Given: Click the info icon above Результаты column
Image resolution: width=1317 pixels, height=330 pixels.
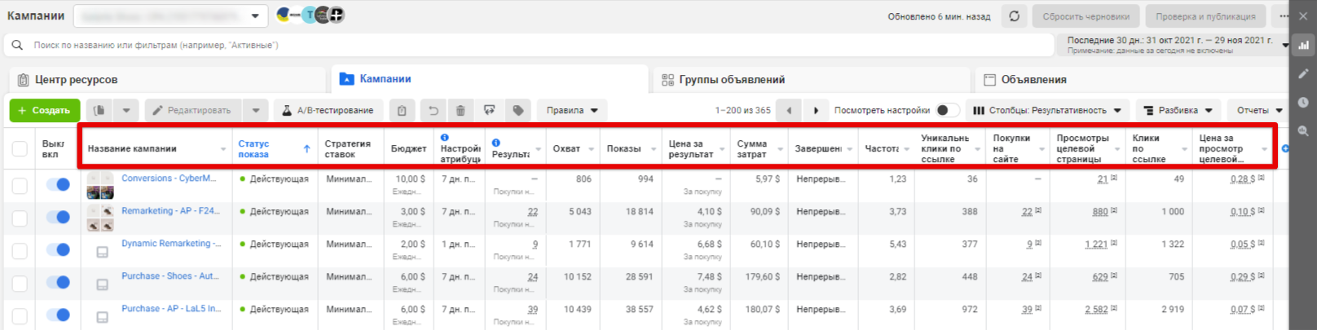Looking at the screenshot, I should pyautogui.click(x=496, y=143).
